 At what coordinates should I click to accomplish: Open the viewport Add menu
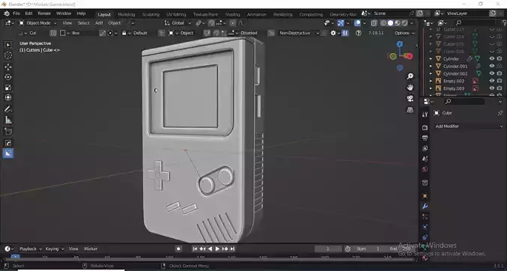99,23
